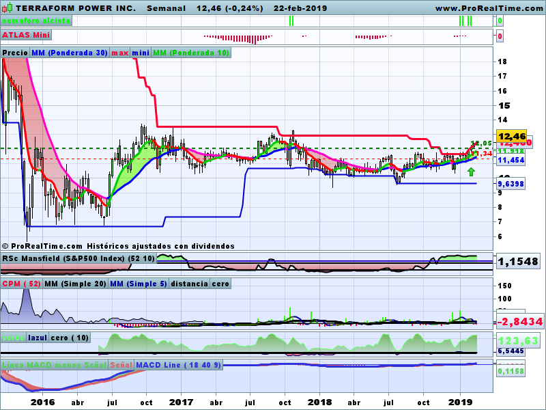This screenshot has width=546, height=410.
Task: Click the 6 price axis label
Action: pyautogui.click(x=500, y=236)
